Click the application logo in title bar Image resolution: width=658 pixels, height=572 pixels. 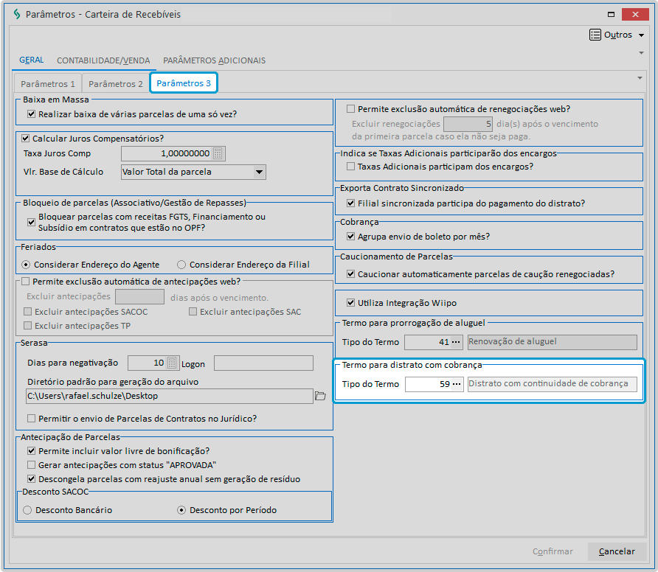coord(17,14)
